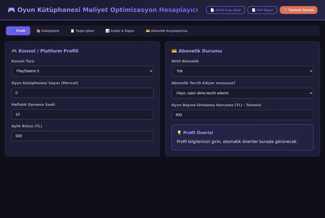Select the Aylık Bütçe input field
The height and width of the screenshot is (218, 325).
tap(82, 136)
